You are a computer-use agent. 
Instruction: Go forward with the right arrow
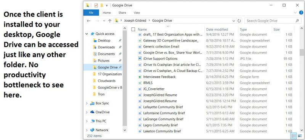pyautogui.click(x=98, y=21)
